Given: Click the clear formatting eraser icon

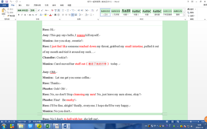Looking at the screenshot, I should click(x=52, y=10).
